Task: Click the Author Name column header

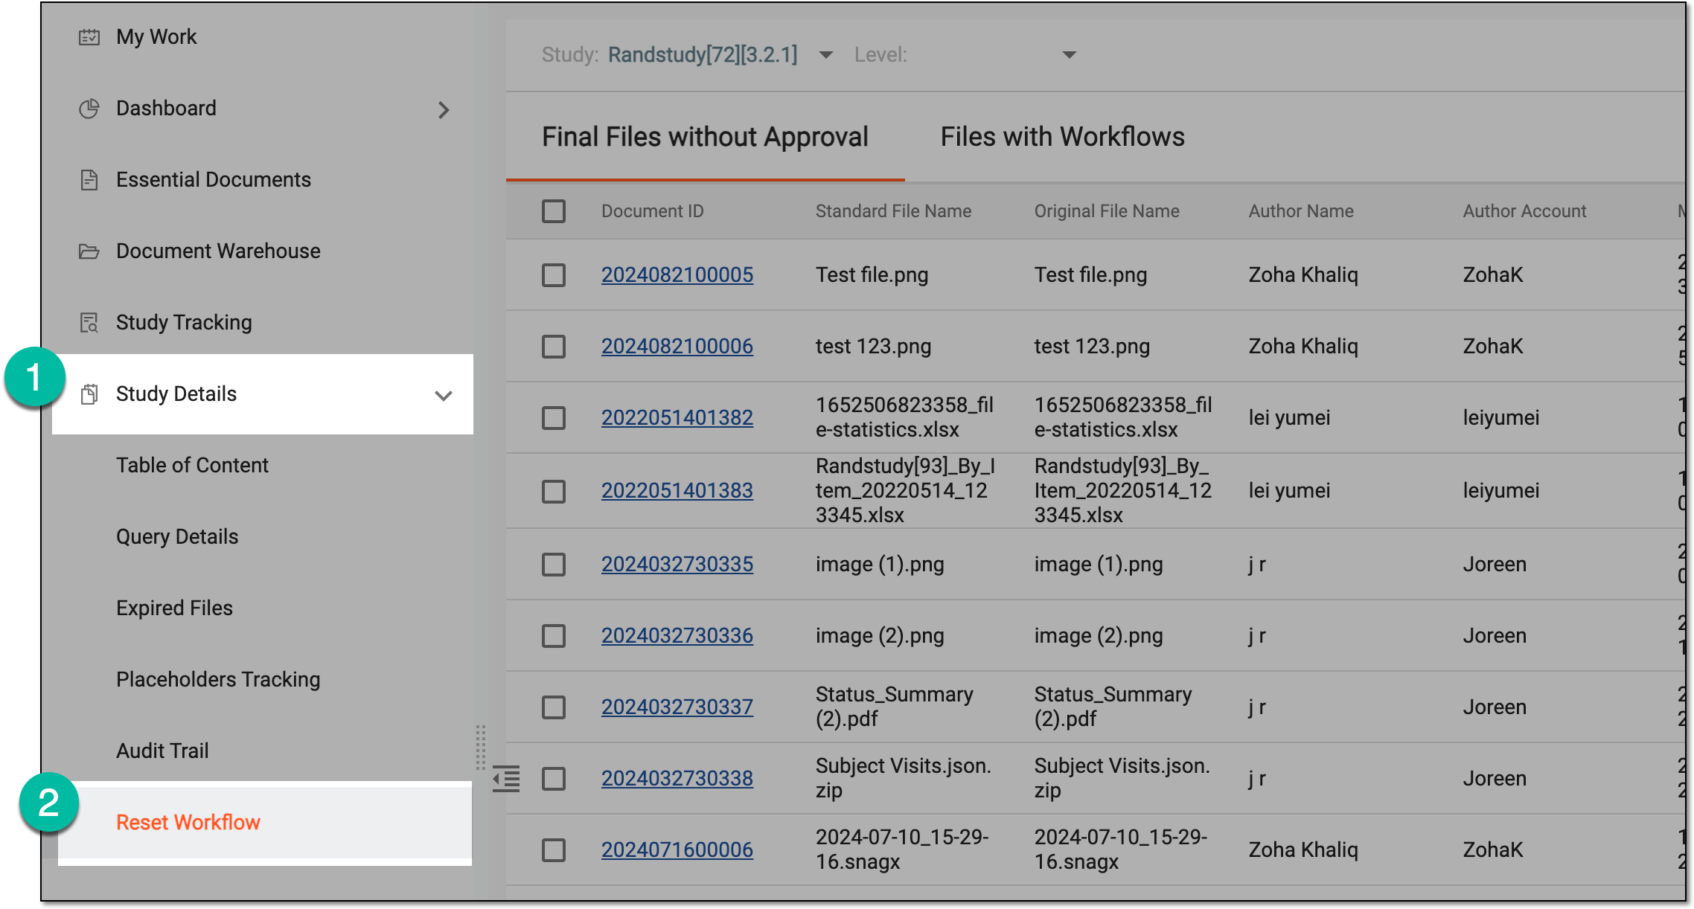Action: pos(1301,211)
